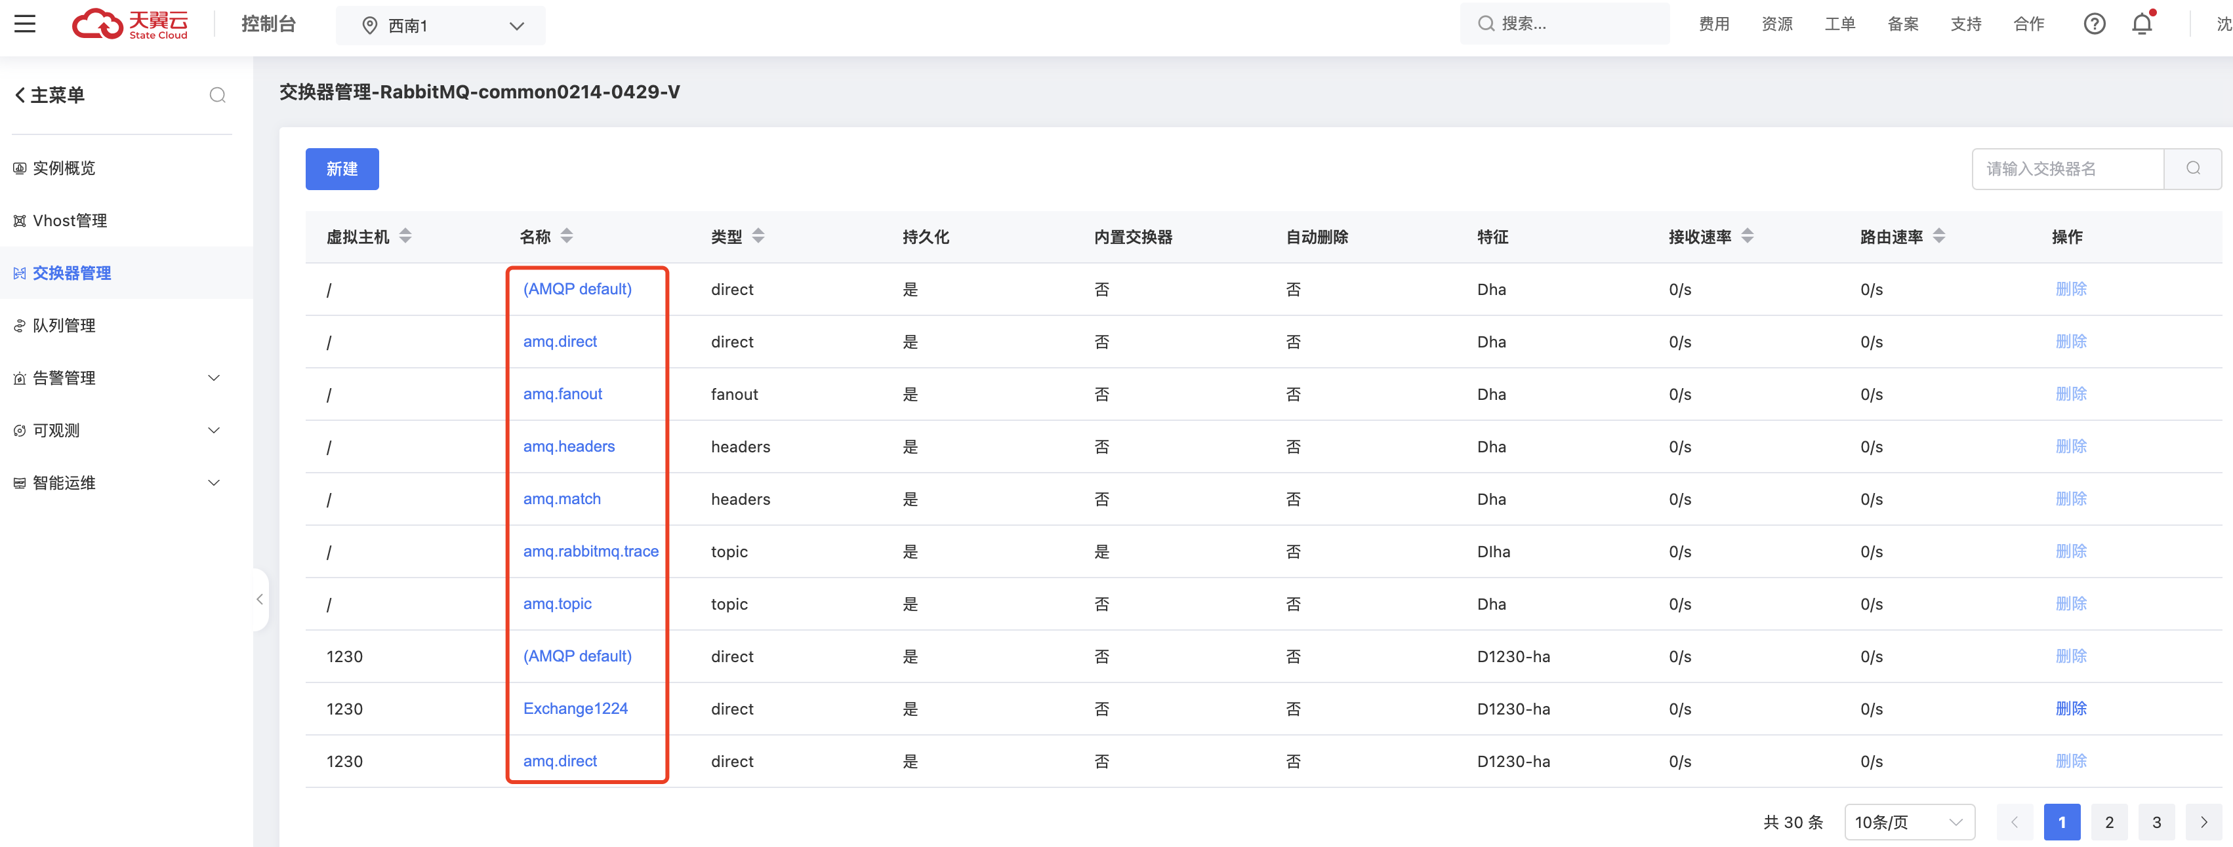Go to page 2 of results
The width and height of the screenshot is (2233, 847).
2110,822
